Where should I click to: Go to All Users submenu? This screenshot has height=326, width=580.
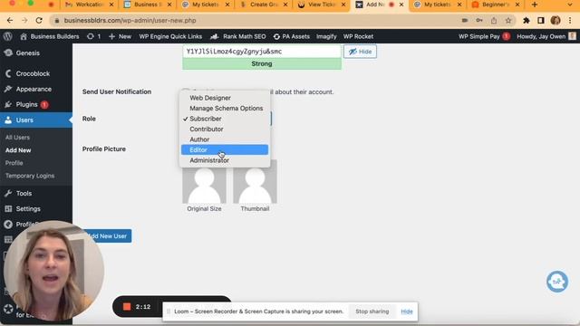[17, 137]
